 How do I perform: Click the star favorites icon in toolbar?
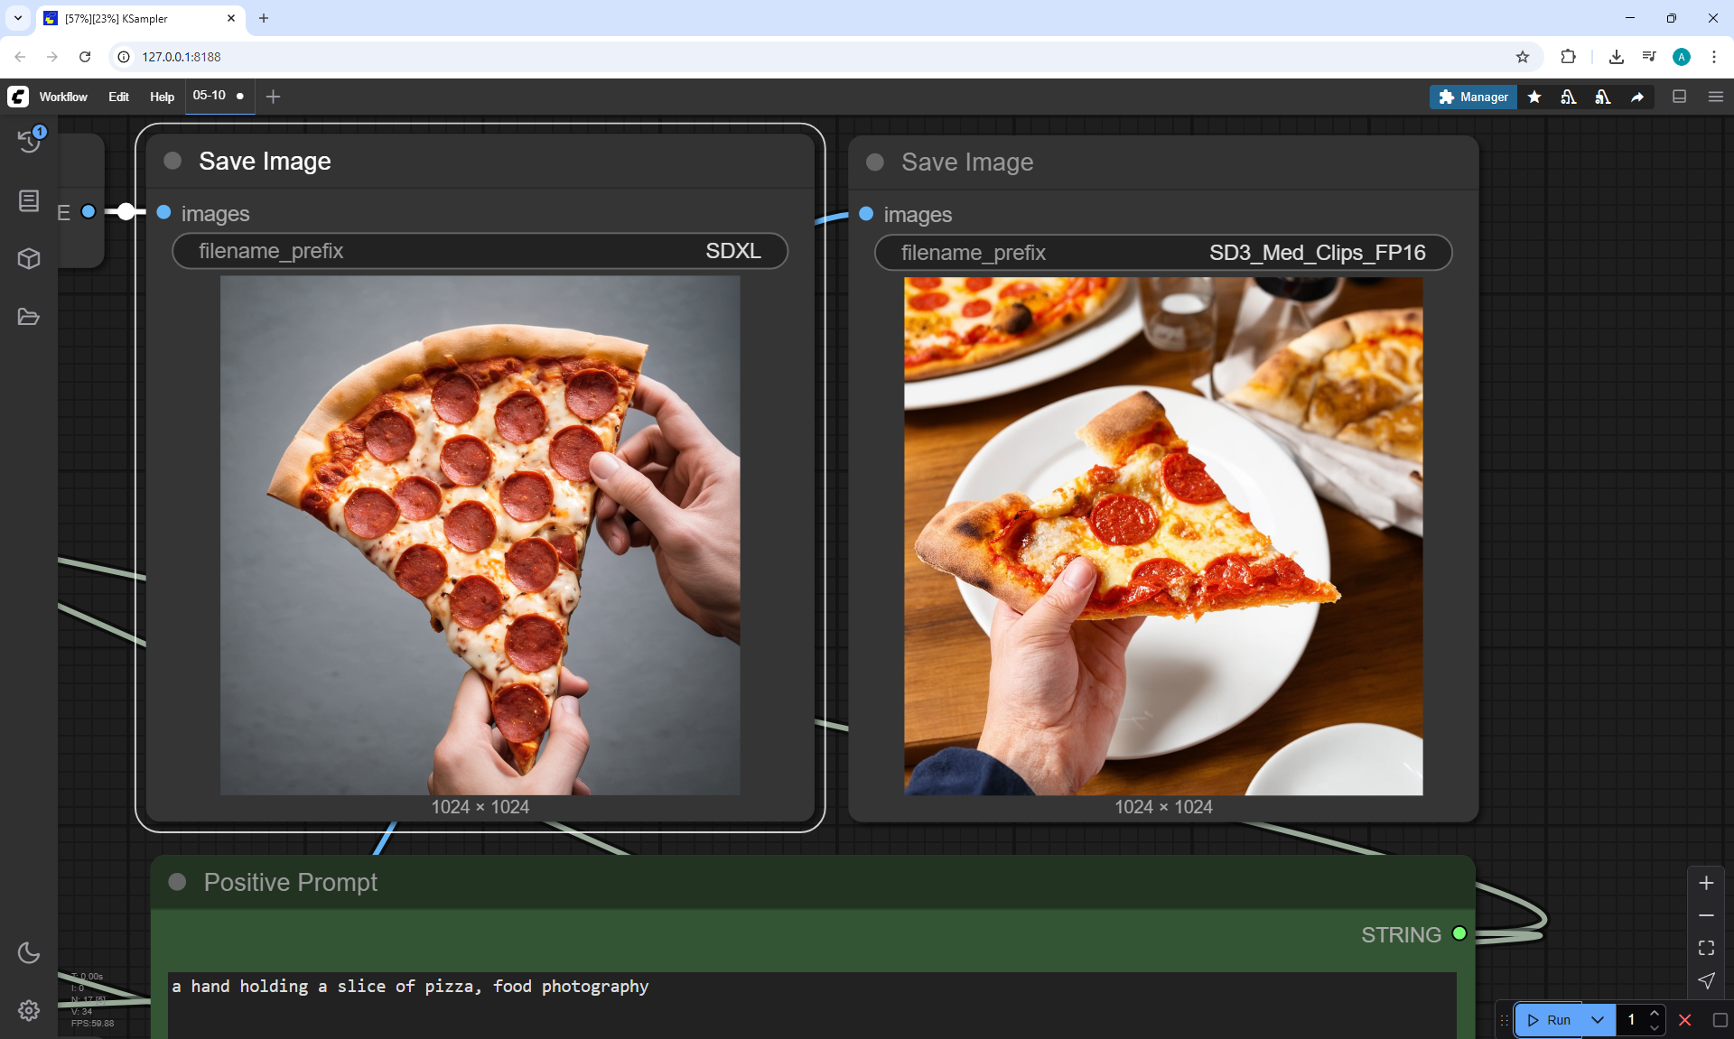(1534, 97)
